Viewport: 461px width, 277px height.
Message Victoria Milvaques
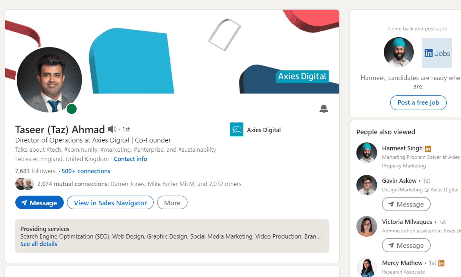point(406,245)
